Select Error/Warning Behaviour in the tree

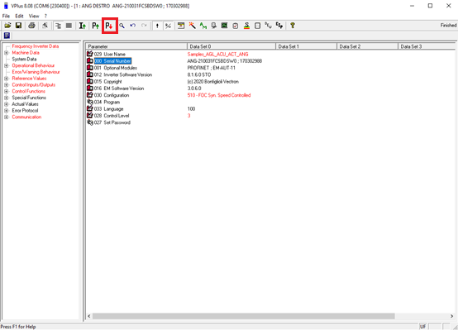click(36, 72)
